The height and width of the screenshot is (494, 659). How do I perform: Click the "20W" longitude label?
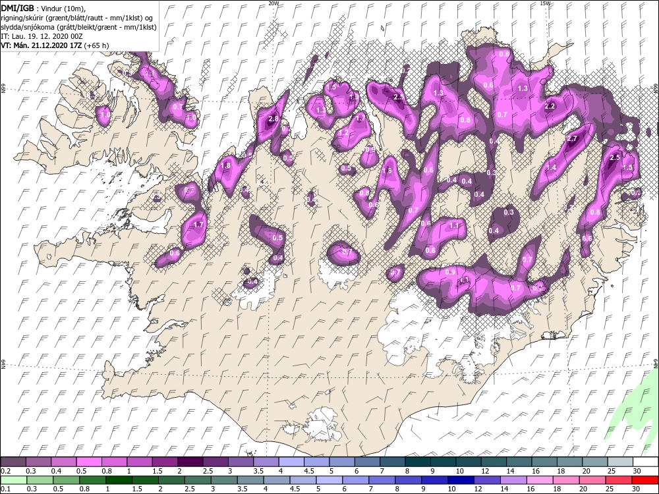click(x=273, y=3)
